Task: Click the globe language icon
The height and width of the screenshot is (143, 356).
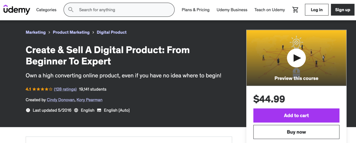Action: (x=76, y=110)
